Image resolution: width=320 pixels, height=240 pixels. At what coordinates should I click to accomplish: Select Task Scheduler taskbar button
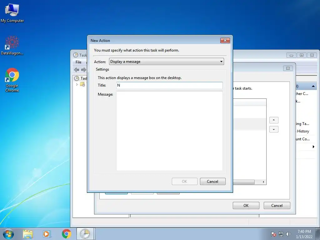click(x=85, y=234)
